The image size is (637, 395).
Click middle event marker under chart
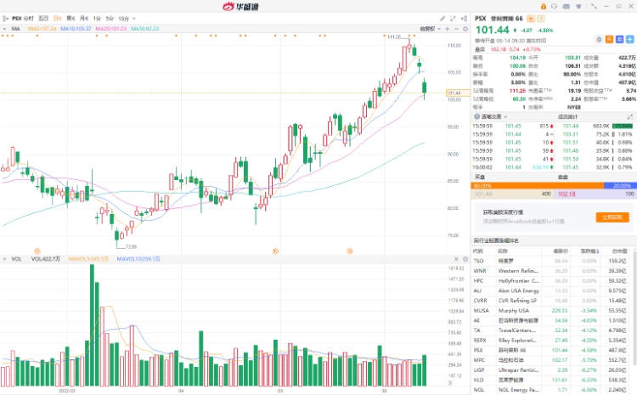coord(275,251)
